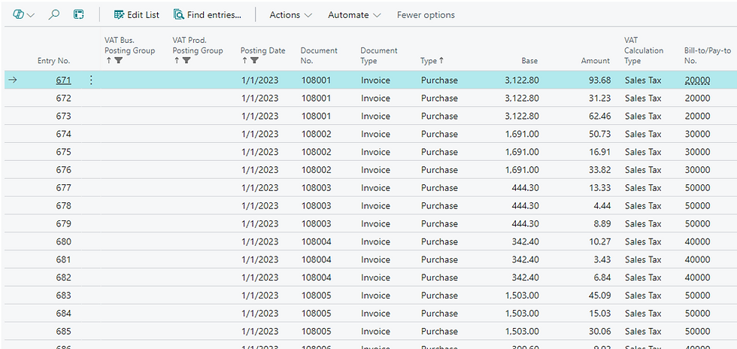Click the search magnifier icon
737x349 pixels.
54,15
